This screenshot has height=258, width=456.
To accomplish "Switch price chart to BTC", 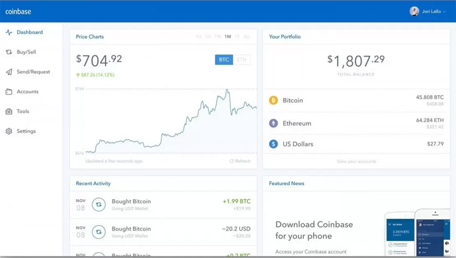I will tap(224, 60).
